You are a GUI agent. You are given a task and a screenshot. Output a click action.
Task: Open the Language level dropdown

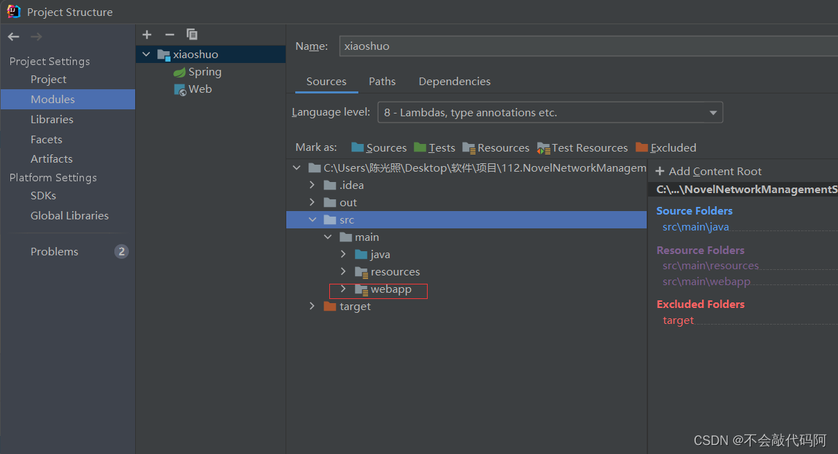pos(550,112)
